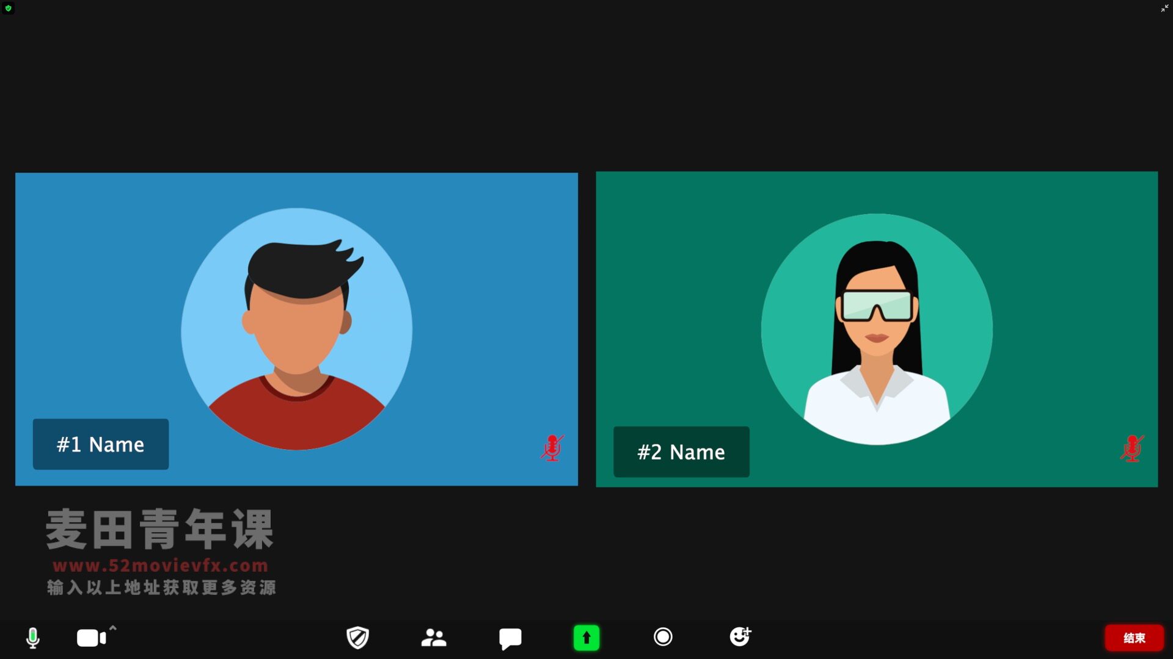
Task: Start recording with the Record icon
Action: pos(663,637)
